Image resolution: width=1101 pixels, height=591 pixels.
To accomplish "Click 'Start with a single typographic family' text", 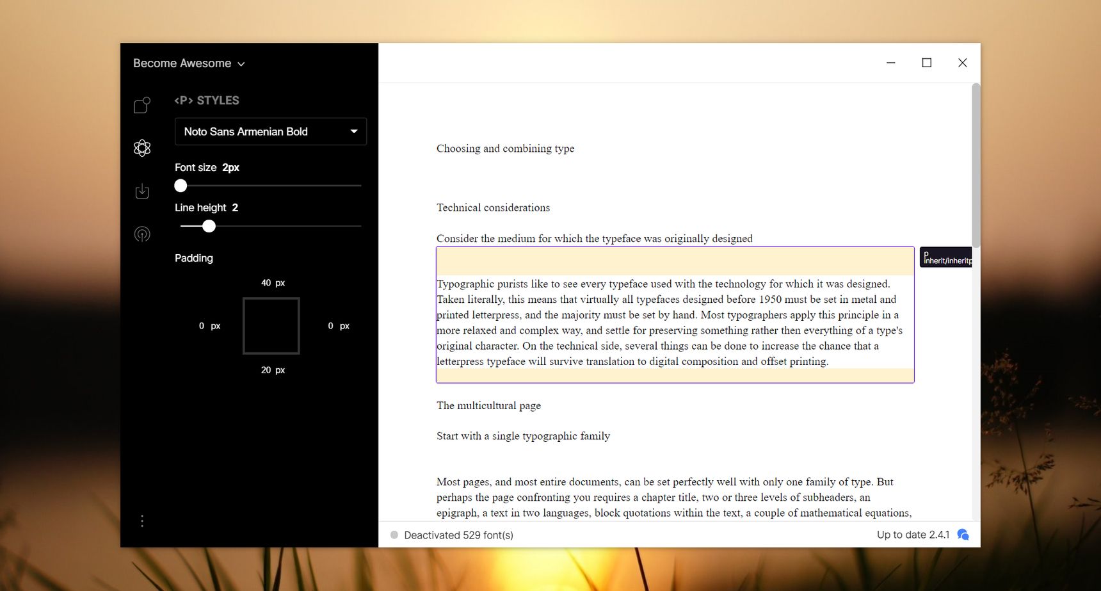I will pos(523,436).
